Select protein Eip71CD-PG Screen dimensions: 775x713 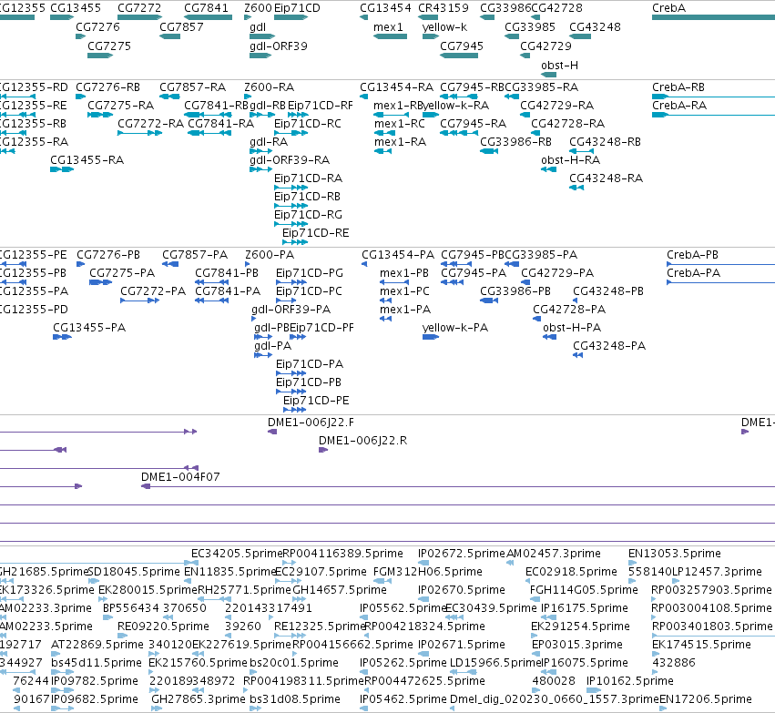[x=310, y=273]
